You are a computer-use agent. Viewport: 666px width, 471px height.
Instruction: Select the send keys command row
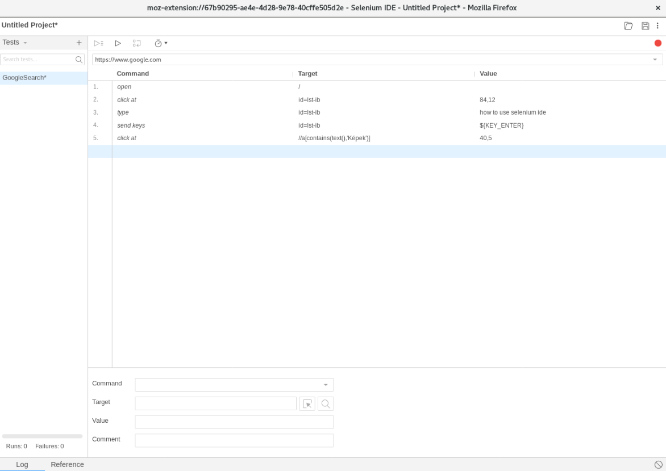coord(377,125)
